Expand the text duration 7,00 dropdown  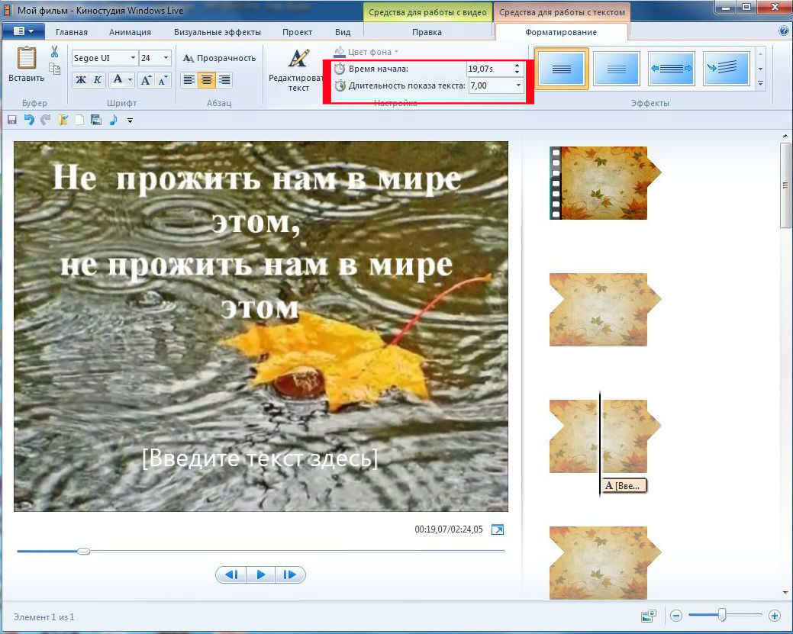pyautogui.click(x=518, y=85)
